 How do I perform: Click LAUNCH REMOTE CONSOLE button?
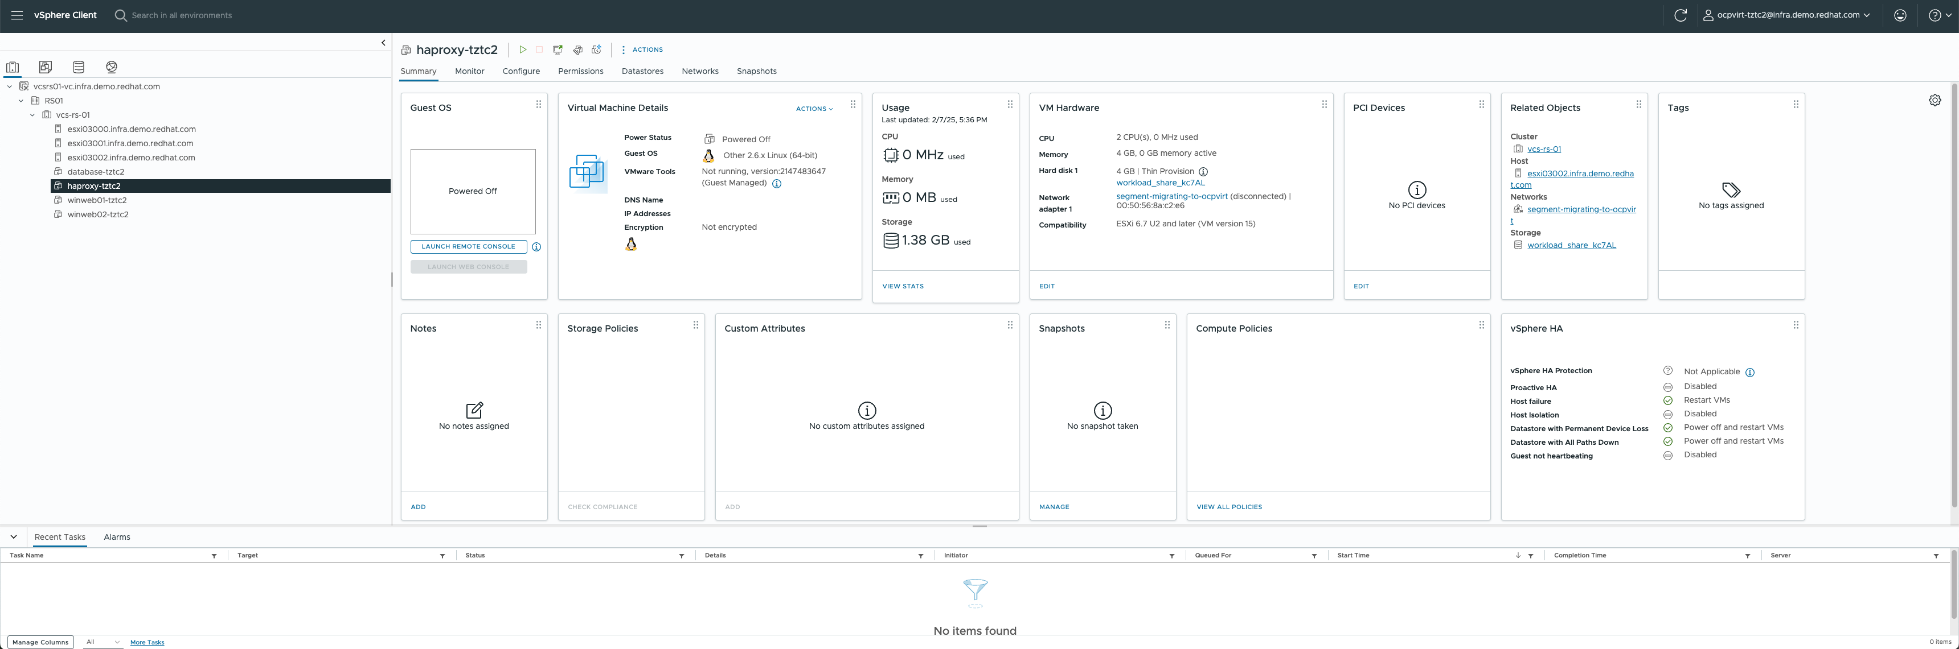pyautogui.click(x=468, y=246)
